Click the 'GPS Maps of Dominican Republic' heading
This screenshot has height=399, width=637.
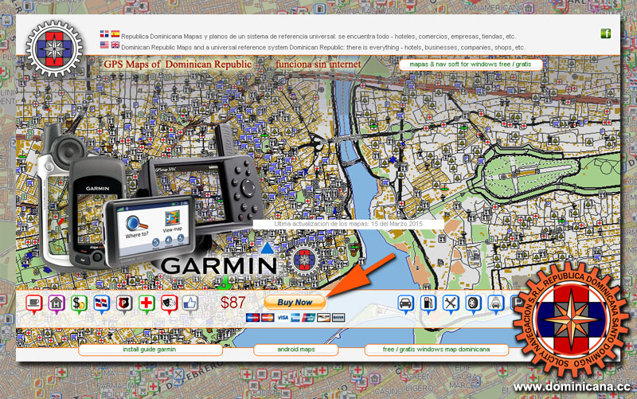pyautogui.click(x=178, y=65)
